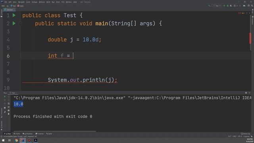254x143 pixels.
Task: Open the File menu
Action: (x=6, y=2)
